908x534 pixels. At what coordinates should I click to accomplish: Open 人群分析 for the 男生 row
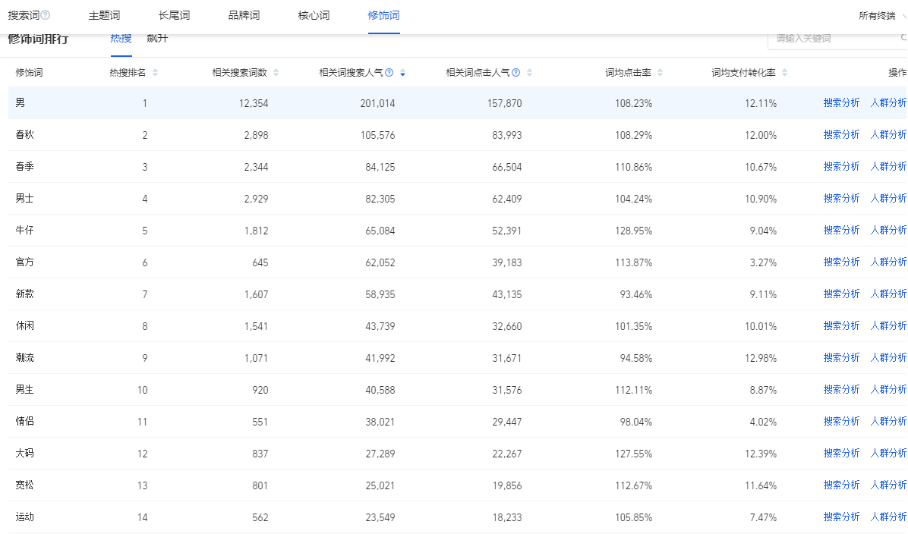[888, 389]
